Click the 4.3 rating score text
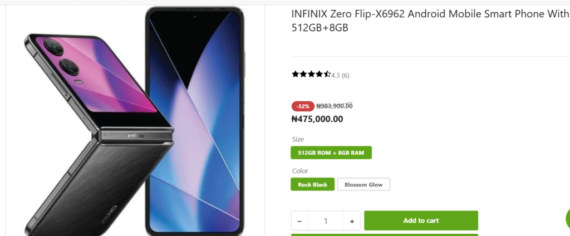This screenshot has width=570, height=236. click(x=336, y=75)
